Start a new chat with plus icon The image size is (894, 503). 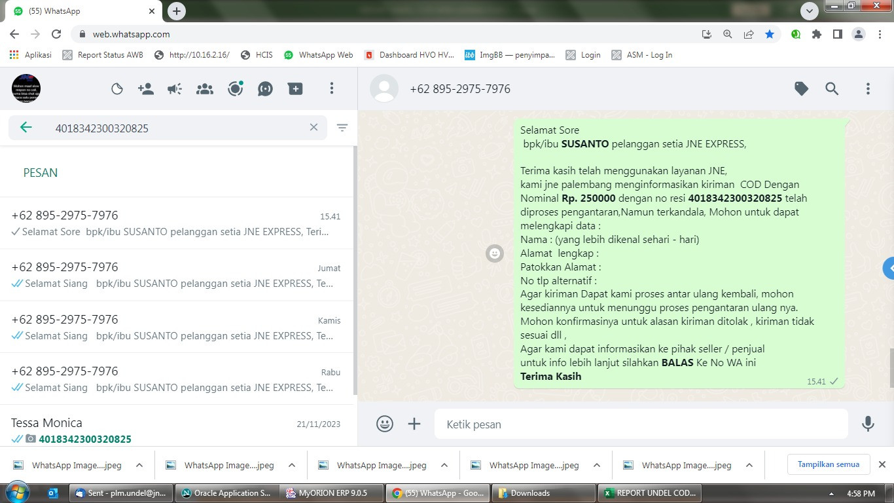click(295, 89)
